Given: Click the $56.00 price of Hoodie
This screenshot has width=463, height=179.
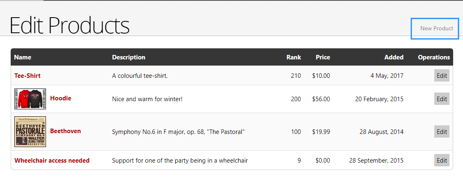Looking at the screenshot, I should pyautogui.click(x=321, y=99).
